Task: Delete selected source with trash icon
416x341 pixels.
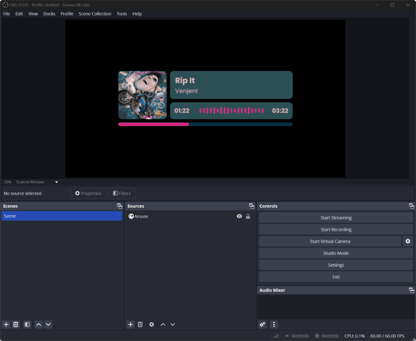Action: [x=140, y=324]
